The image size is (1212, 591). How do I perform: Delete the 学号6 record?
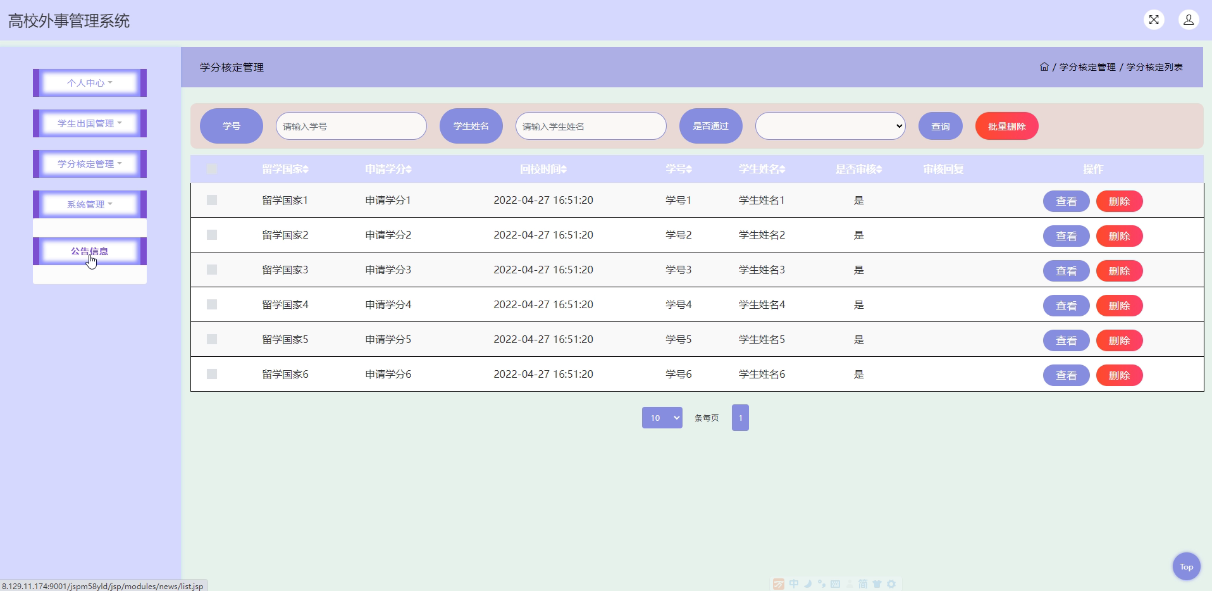[x=1119, y=375]
